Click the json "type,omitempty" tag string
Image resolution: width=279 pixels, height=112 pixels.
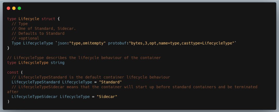87,43
